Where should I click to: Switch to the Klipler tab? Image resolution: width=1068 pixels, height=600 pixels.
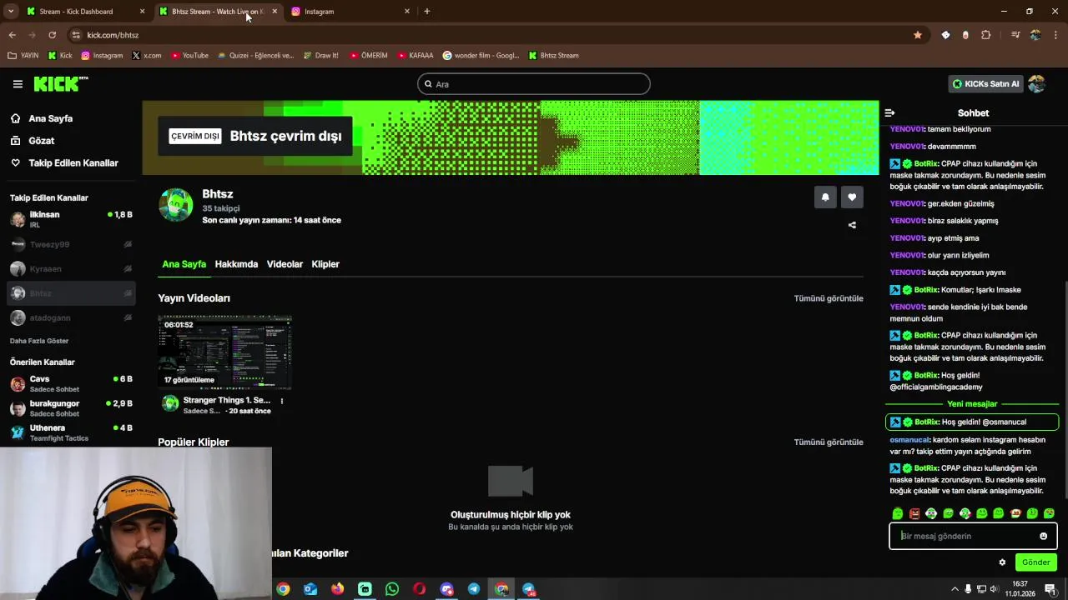pyautogui.click(x=325, y=264)
